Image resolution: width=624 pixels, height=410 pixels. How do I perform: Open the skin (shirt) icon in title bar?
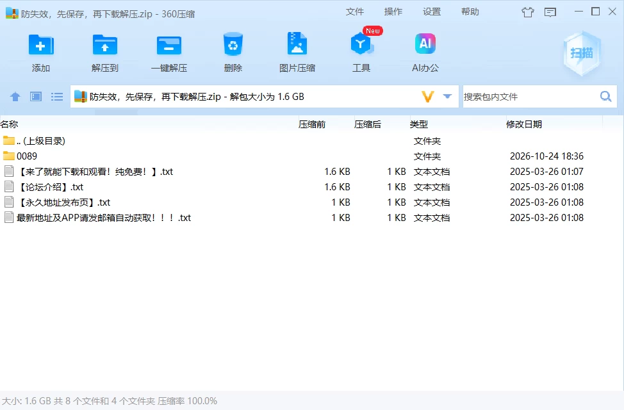click(x=528, y=12)
